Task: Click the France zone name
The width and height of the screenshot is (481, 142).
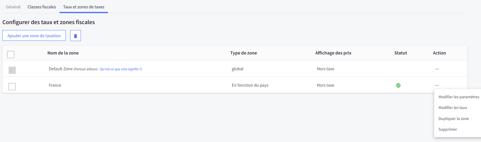Action: pos(55,85)
